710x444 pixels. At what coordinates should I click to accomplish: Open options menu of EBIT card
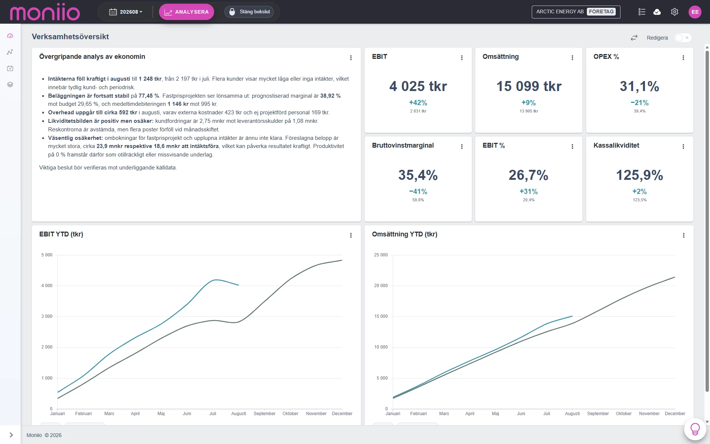tap(462, 58)
